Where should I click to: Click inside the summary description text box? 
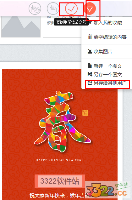pyautogui.click(x=62, y=27)
